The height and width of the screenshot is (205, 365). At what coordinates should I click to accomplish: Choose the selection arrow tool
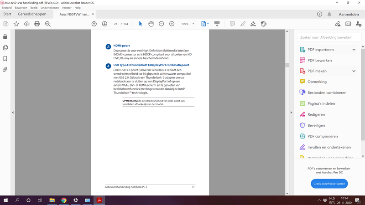[x=141, y=24]
